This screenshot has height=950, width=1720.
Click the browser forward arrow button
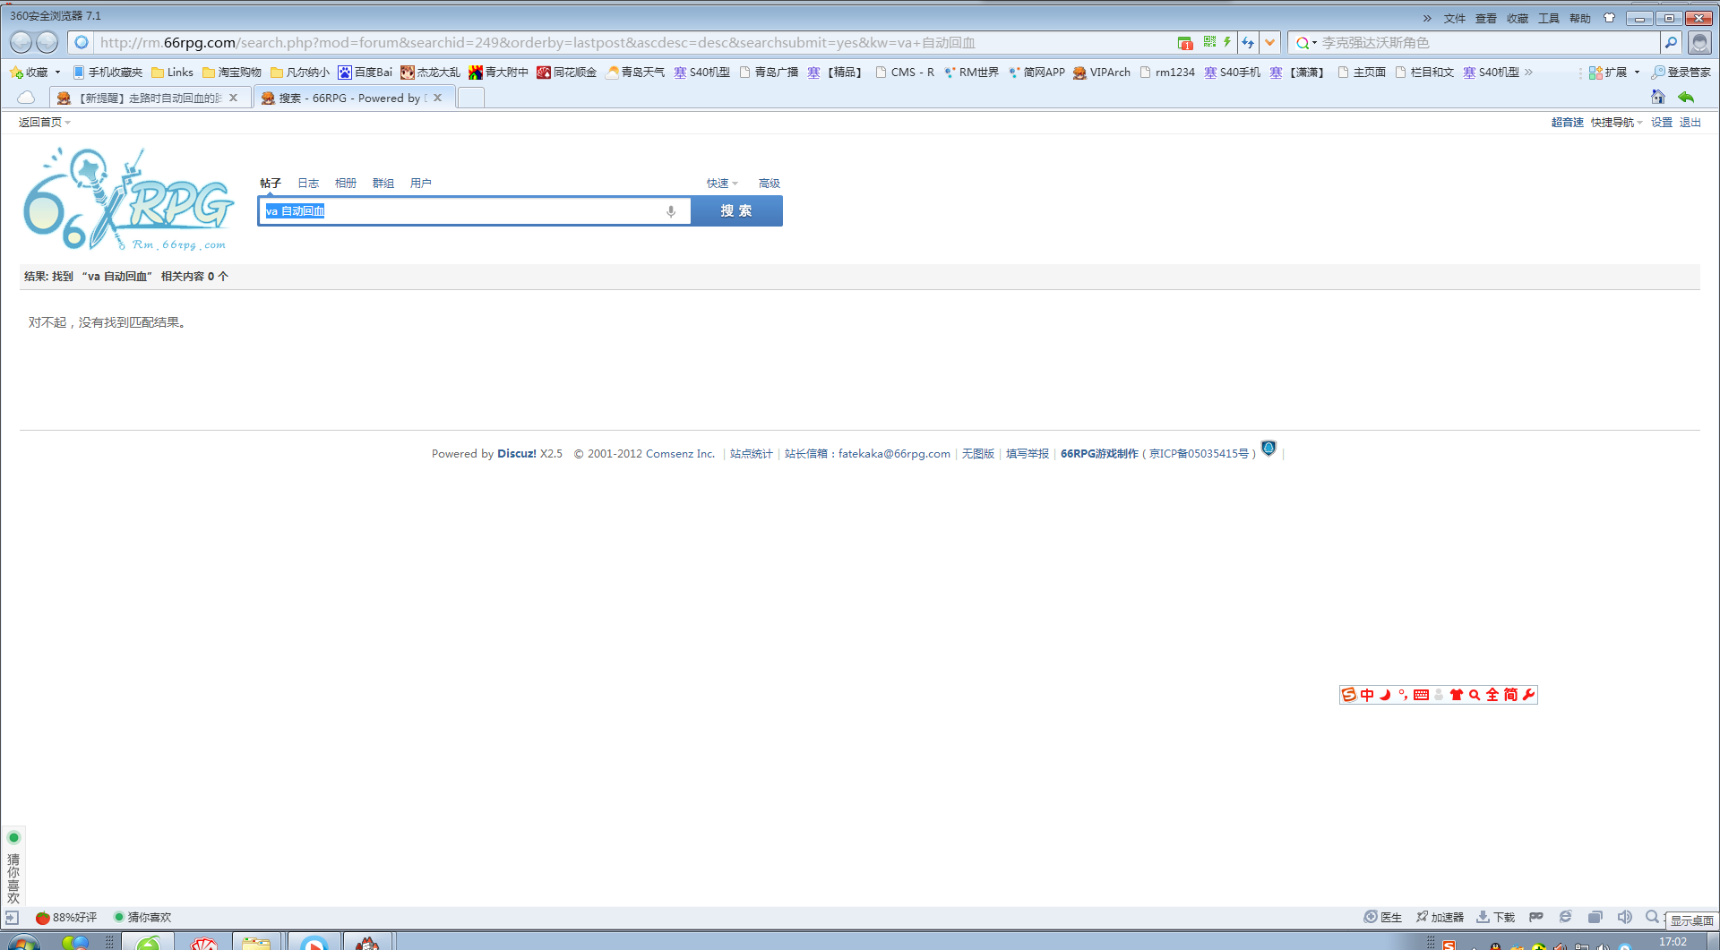pyautogui.click(x=47, y=42)
